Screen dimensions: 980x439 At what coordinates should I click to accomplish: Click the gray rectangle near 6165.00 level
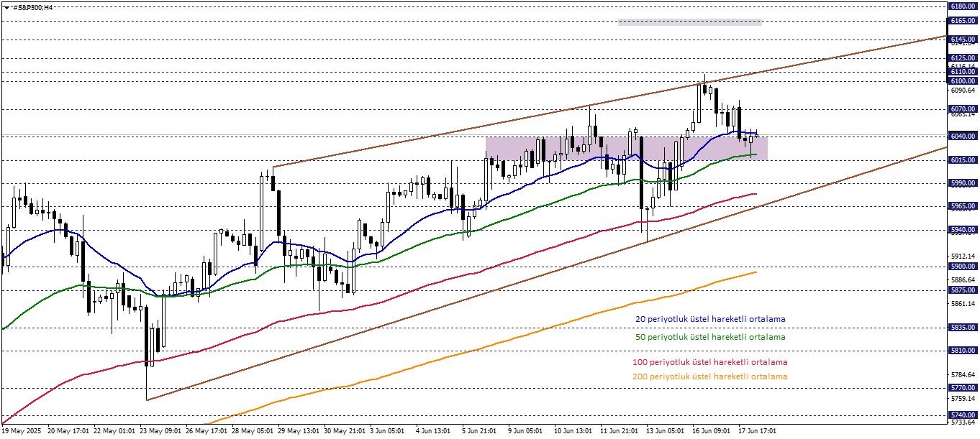(689, 22)
